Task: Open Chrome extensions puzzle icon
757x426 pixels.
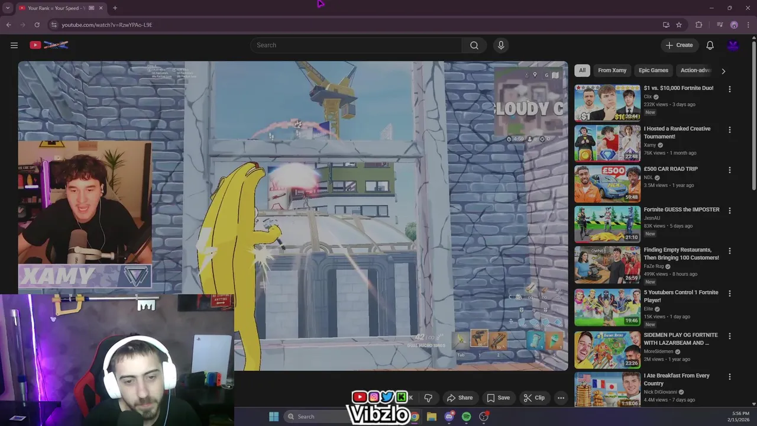Action: (698, 25)
